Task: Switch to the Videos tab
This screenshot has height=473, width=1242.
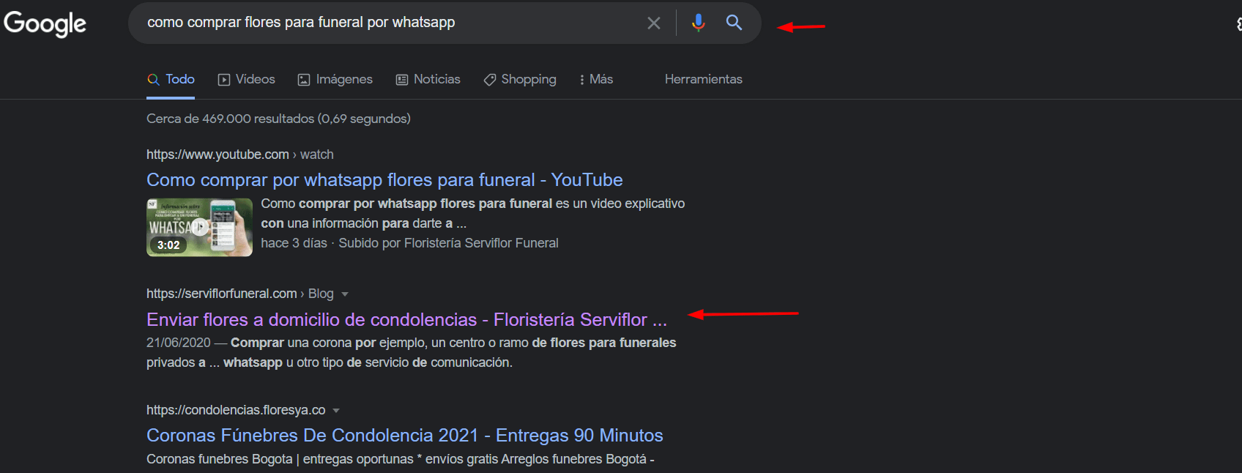Action: 247,79
